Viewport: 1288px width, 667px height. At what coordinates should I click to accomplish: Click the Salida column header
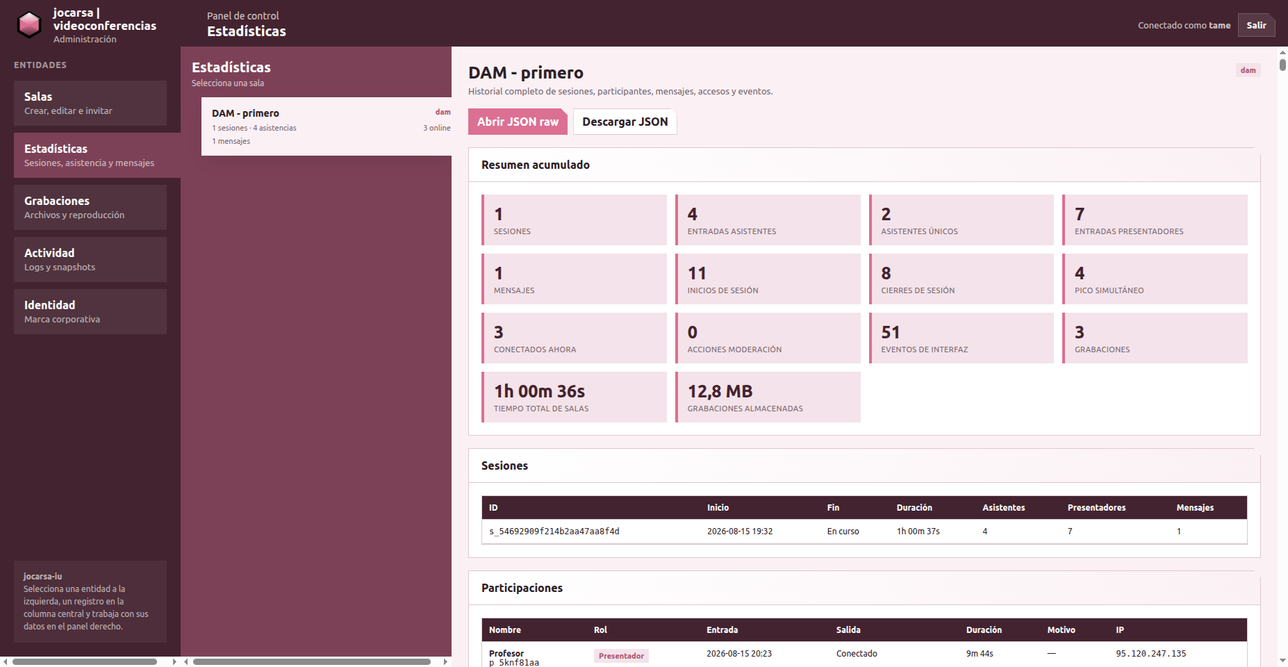point(848,630)
